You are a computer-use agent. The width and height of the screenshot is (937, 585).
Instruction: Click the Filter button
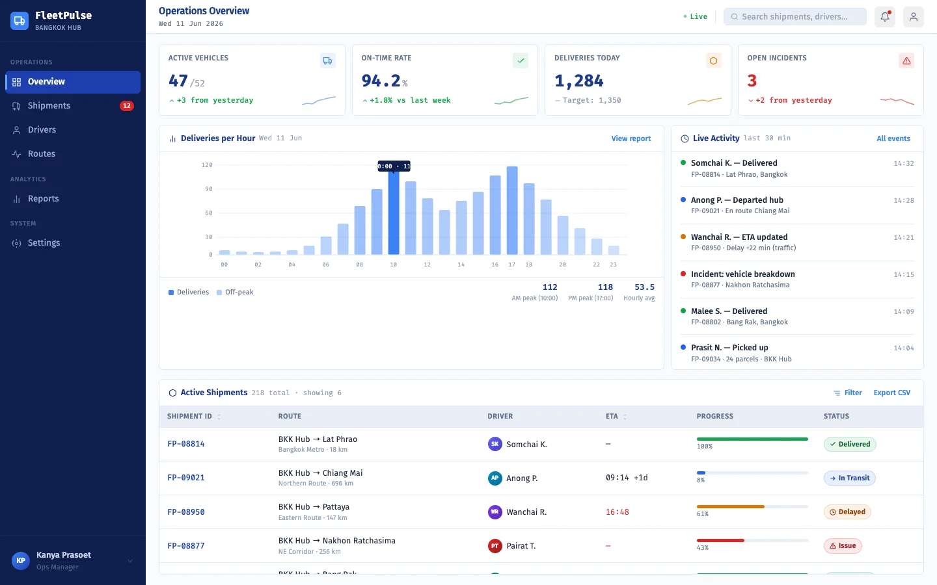(x=848, y=393)
